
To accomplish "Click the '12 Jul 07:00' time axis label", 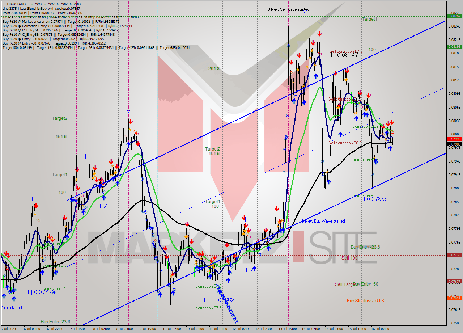I will pos(241,329).
